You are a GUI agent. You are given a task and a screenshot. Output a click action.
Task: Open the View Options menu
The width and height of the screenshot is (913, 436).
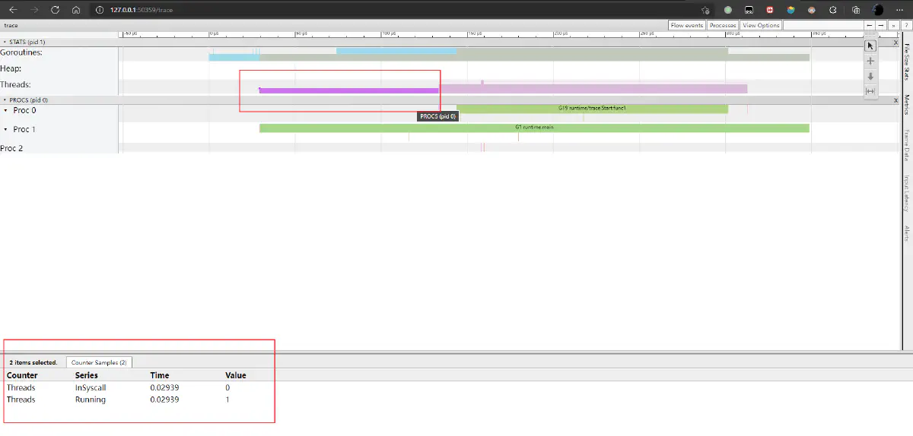click(x=761, y=25)
